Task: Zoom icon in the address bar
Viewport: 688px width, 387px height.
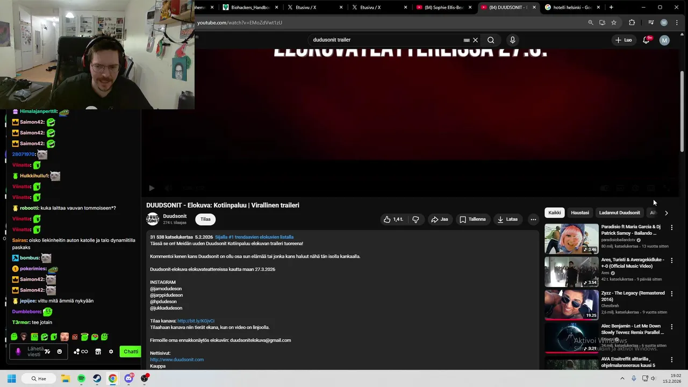Action: click(x=590, y=23)
